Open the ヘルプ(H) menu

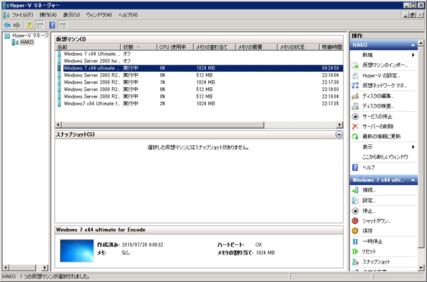point(127,15)
